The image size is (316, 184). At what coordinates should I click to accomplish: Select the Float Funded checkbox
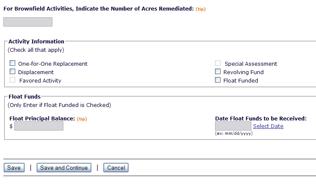click(x=218, y=80)
